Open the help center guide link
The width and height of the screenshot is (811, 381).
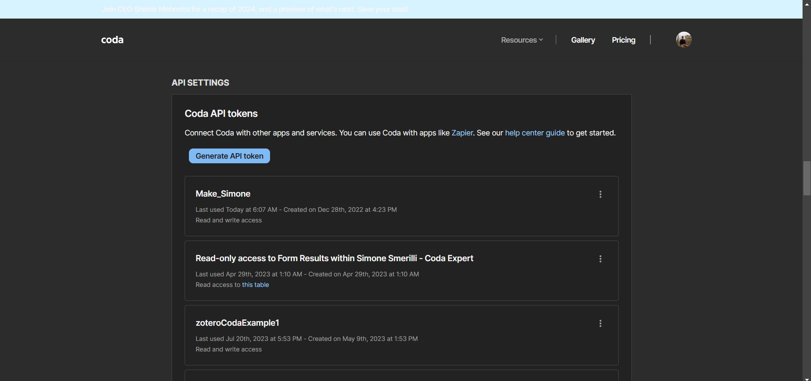click(x=535, y=133)
